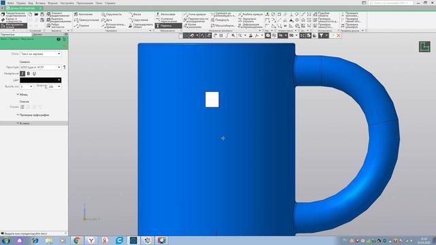Open the text color picker swatch
Screen dimensions: 436x245
tap(41, 80)
